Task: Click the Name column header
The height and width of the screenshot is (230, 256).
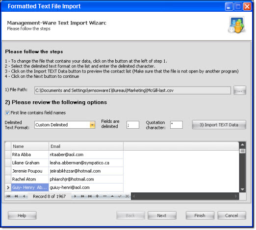Action: click(x=30, y=146)
